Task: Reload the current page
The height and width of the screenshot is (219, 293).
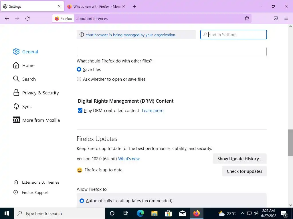Action: (x=27, y=19)
